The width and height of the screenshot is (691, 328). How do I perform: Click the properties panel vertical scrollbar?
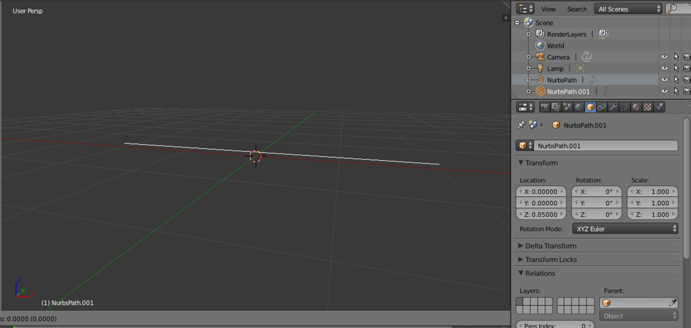[686, 188]
